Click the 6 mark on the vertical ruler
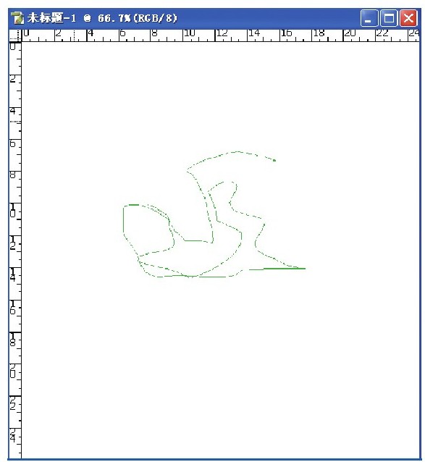This screenshot has height=462, width=425. point(12,143)
